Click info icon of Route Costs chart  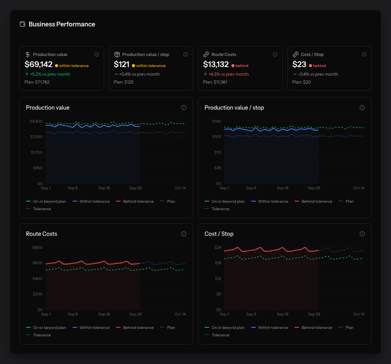[184, 234]
